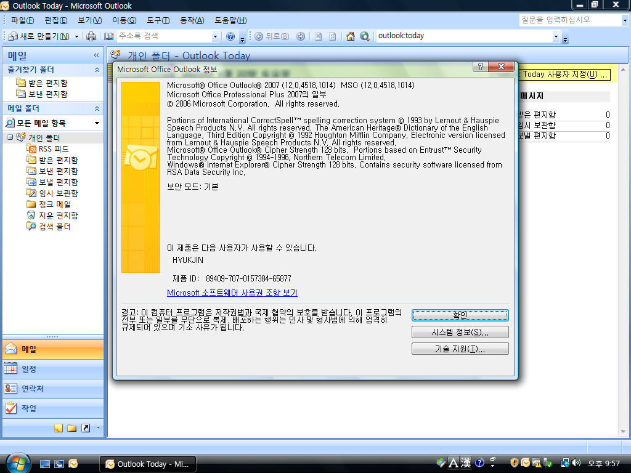Click 확인 button in About dialog

pyautogui.click(x=460, y=315)
